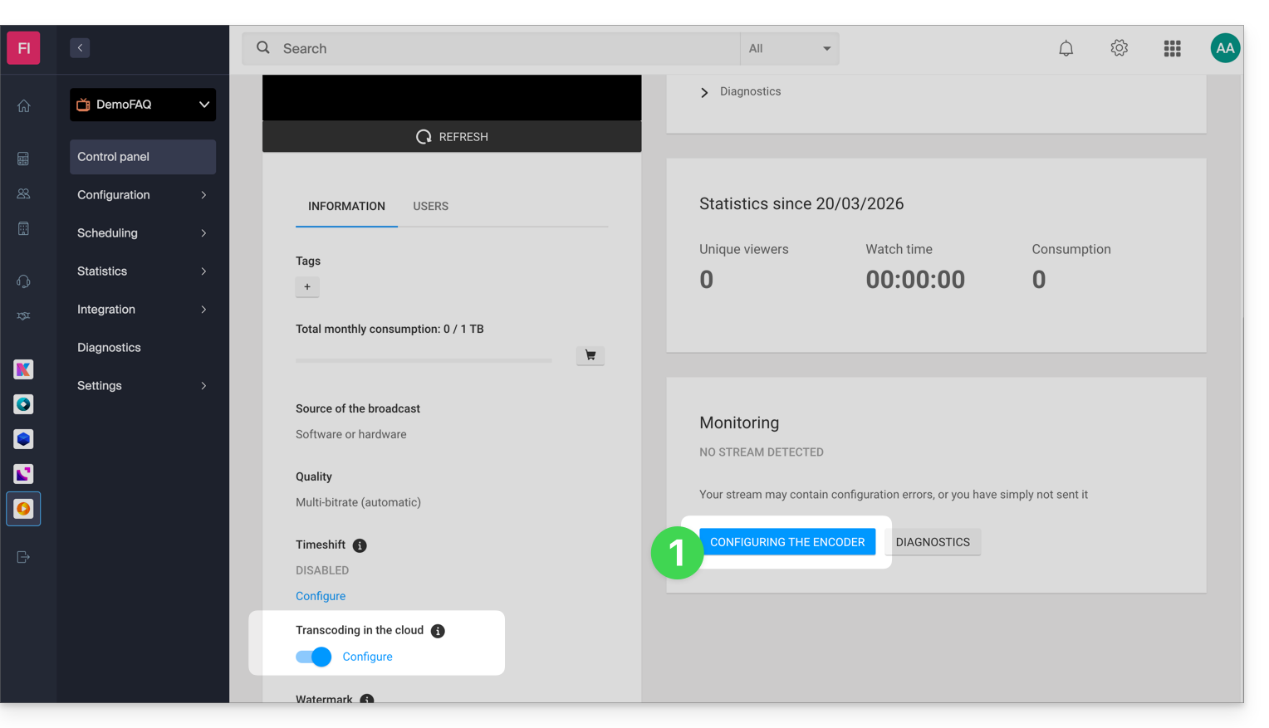Switch to the Users tab

pos(430,206)
